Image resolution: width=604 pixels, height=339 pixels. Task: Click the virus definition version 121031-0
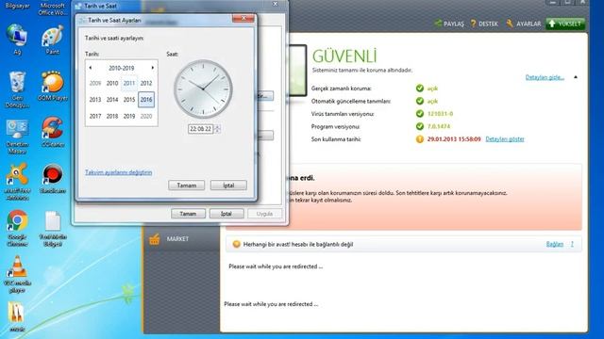point(441,114)
